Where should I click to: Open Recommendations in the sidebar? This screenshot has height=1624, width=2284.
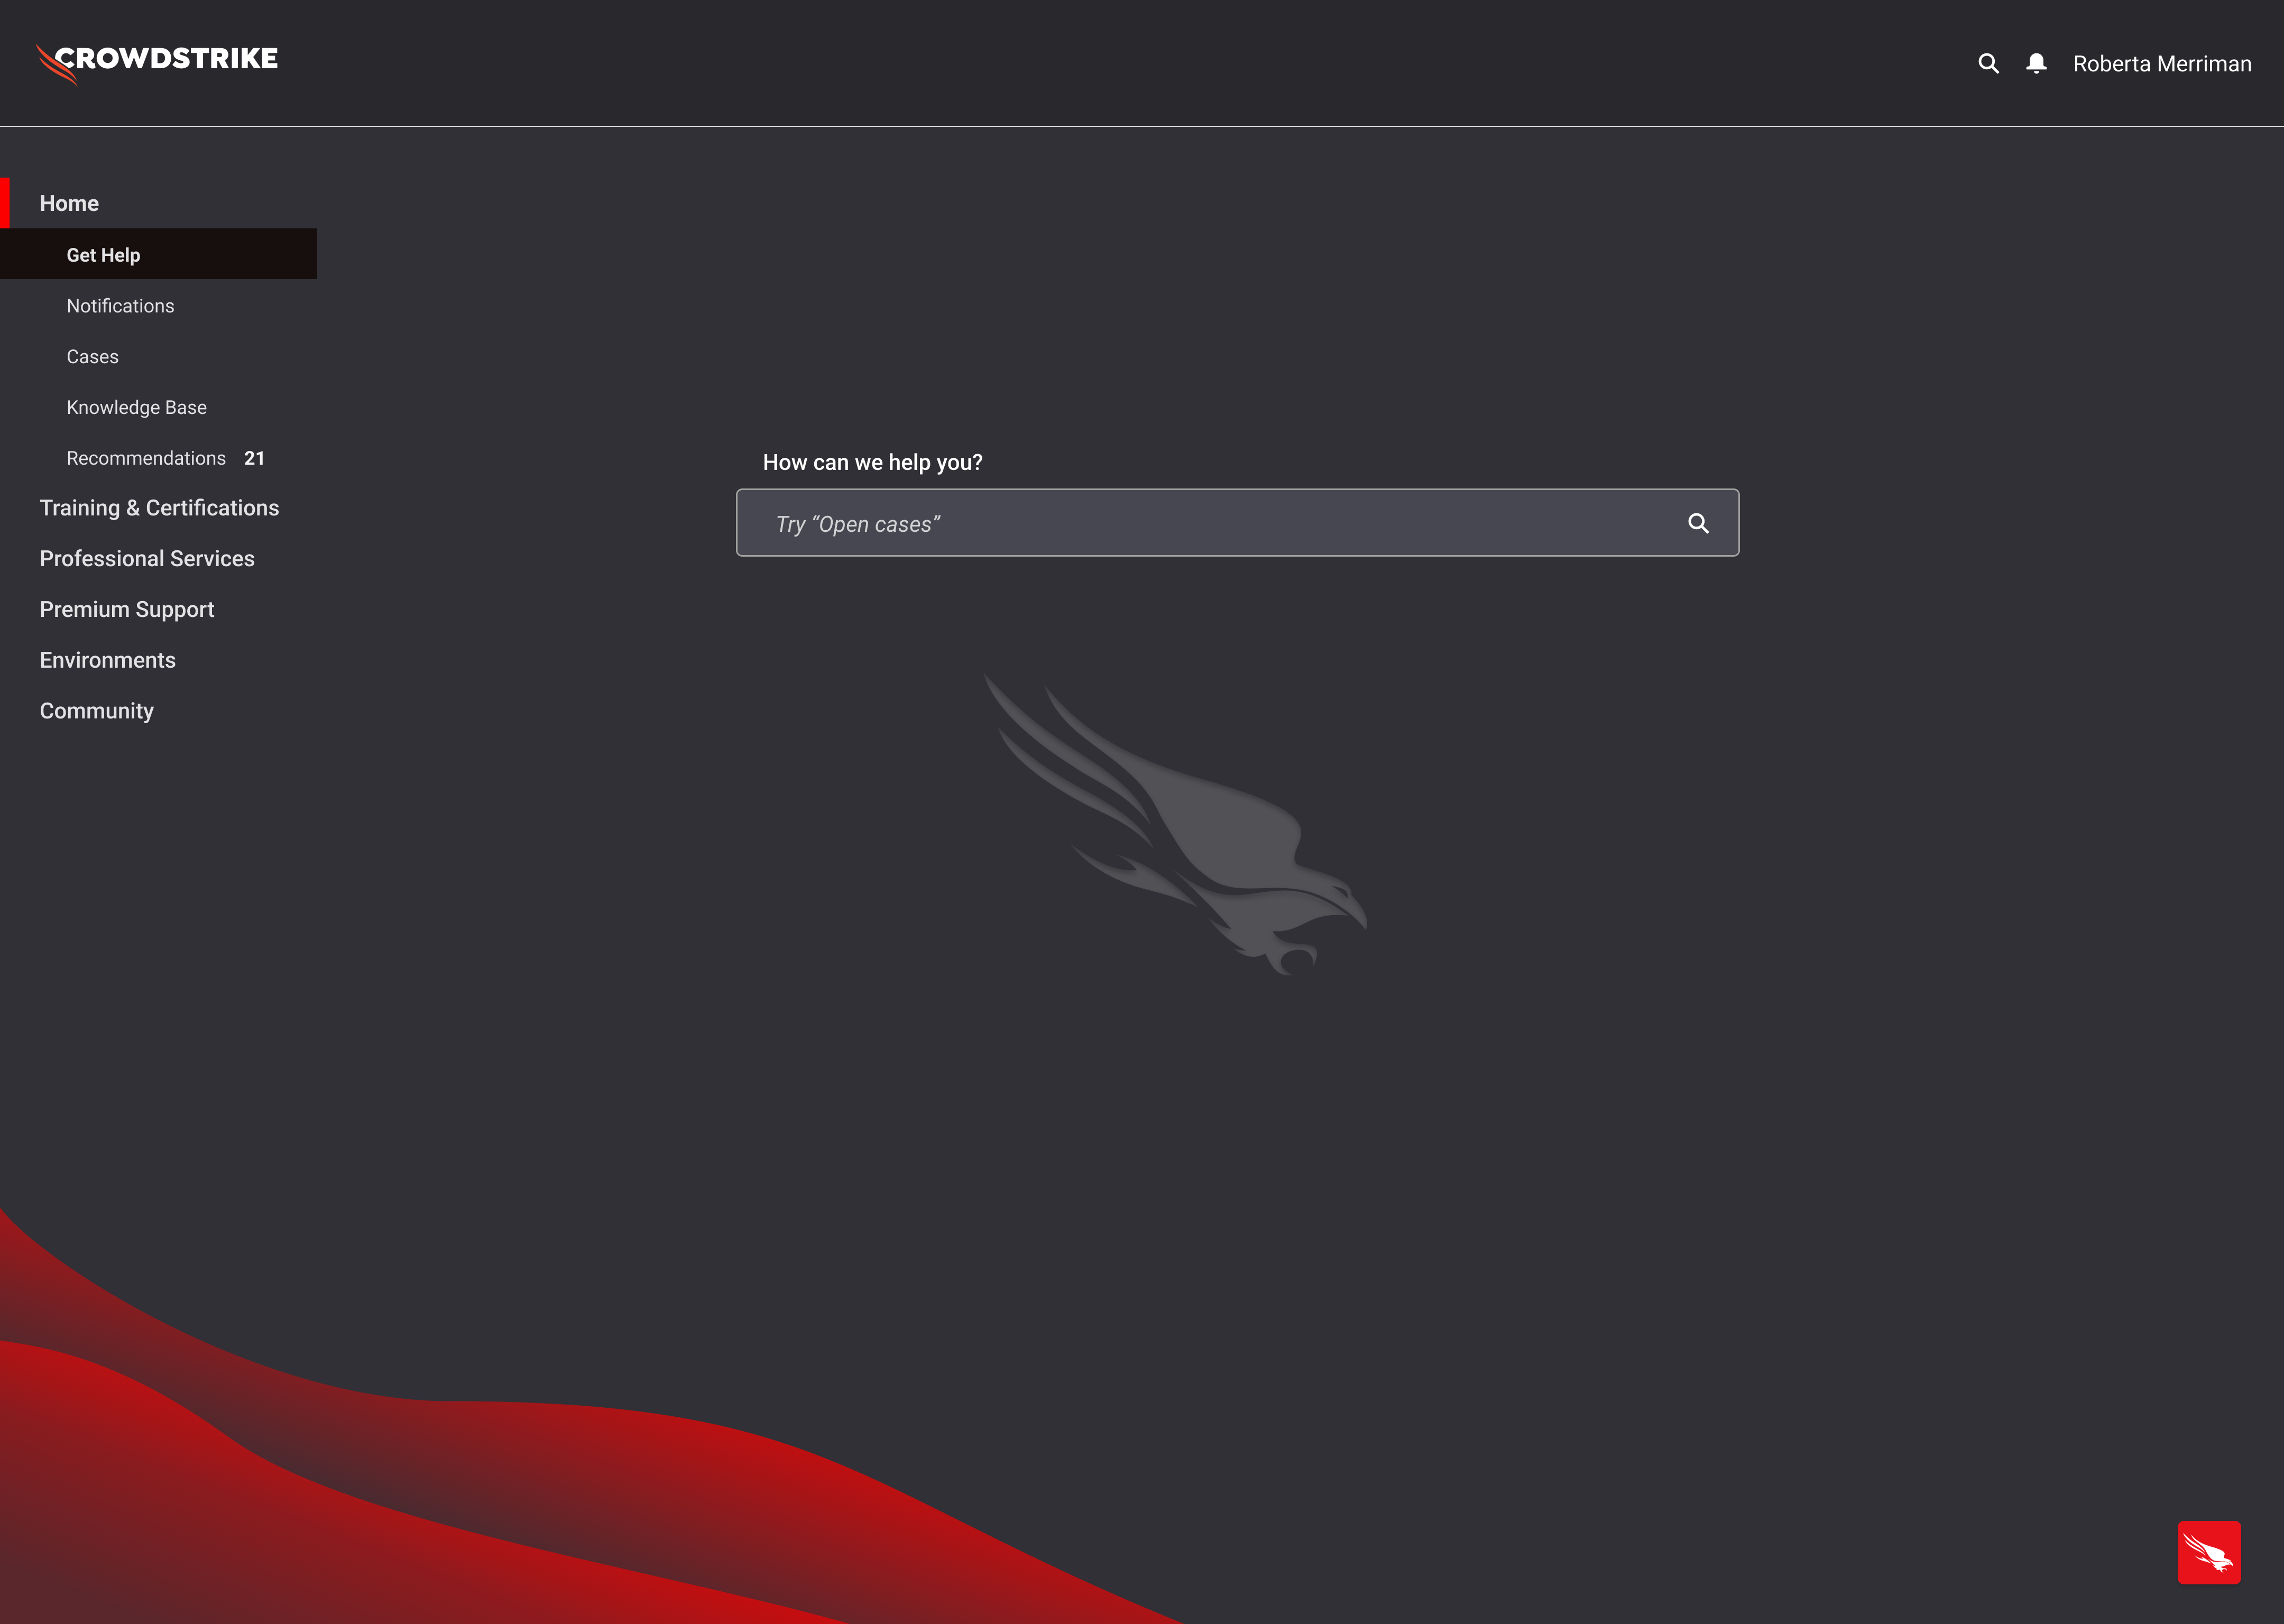point(146,458)
